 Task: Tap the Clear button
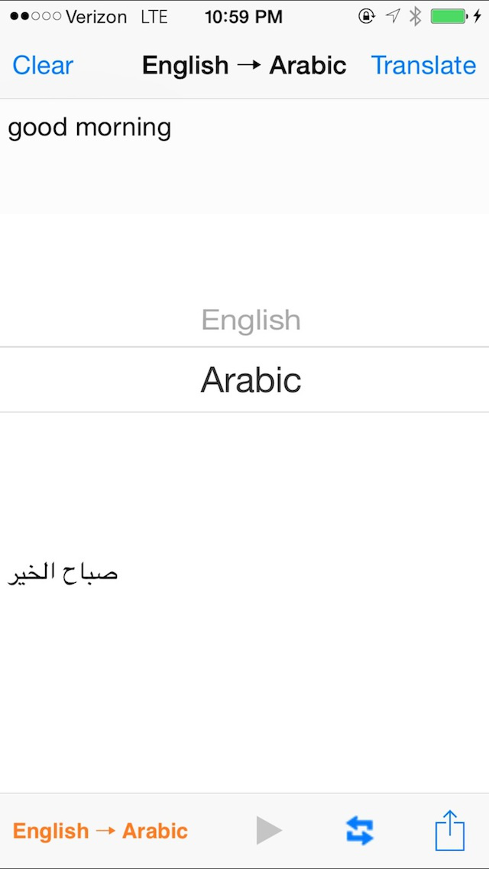(43, 65)
